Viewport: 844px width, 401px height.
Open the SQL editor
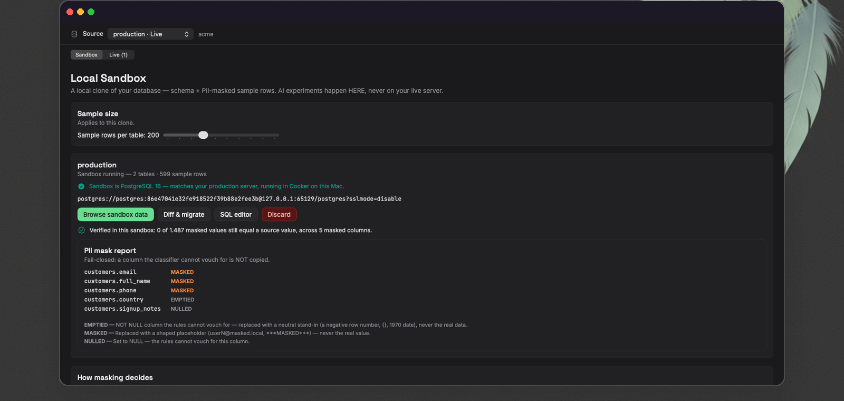point(236,215)
